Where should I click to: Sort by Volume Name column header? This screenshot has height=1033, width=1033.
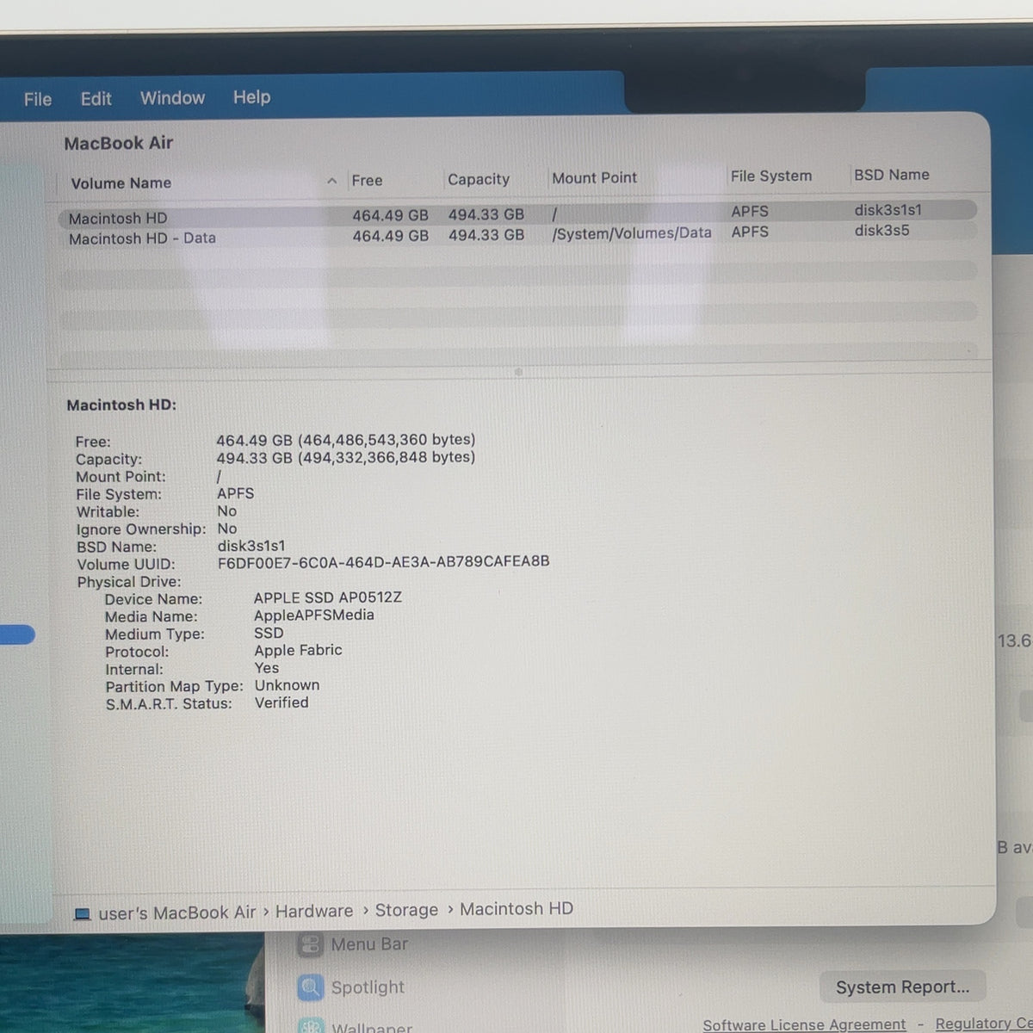pos(121,182)
